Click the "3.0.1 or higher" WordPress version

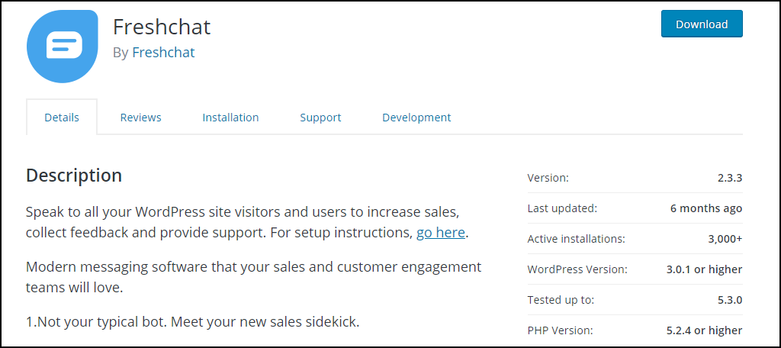click(704, 269)
